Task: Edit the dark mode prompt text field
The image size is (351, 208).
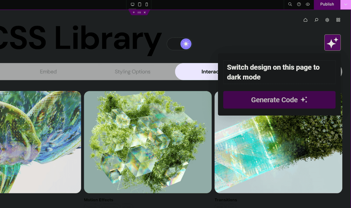Action: 279,72
